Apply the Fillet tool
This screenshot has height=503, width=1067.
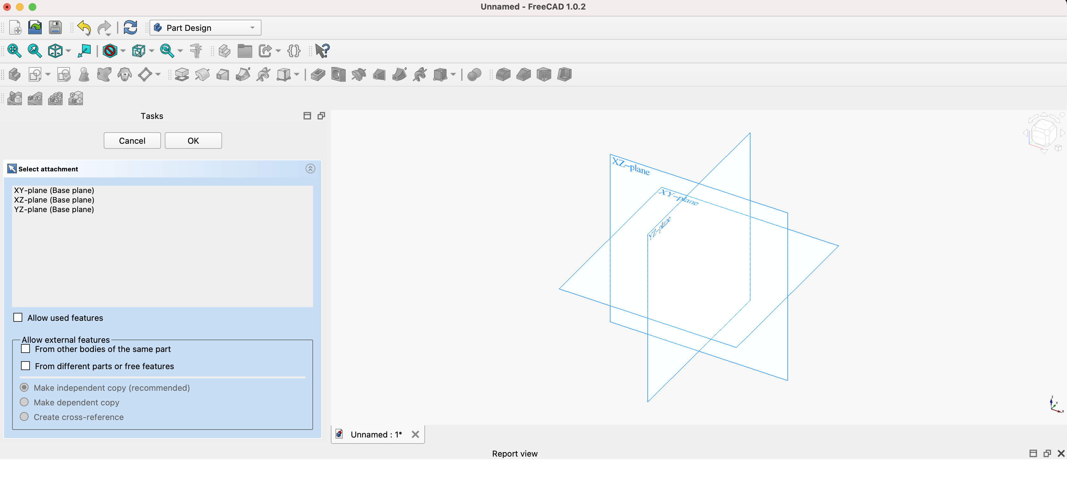point(503,74)
